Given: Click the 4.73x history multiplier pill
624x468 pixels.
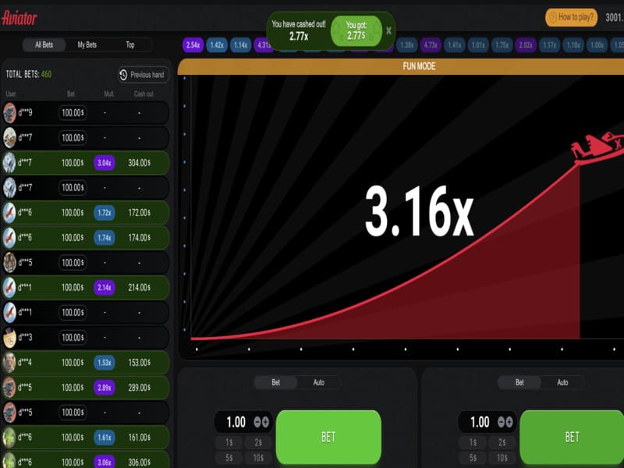Looking at the screenshot, I should click(431, 45).
